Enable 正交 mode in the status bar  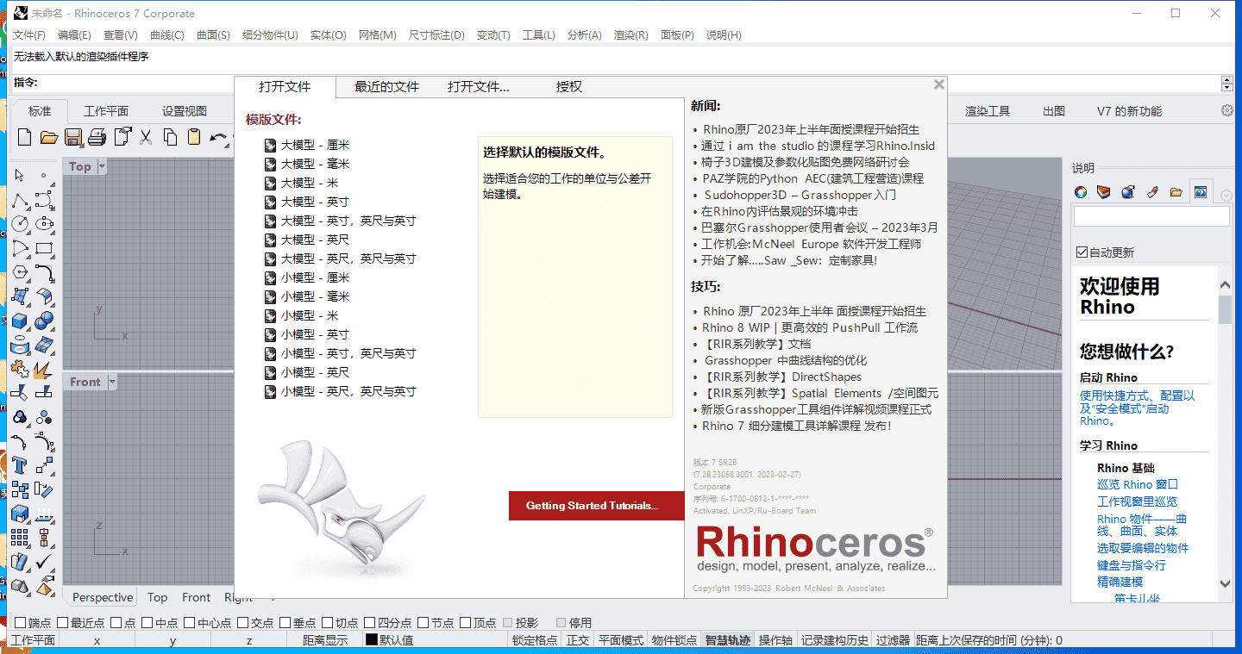pos(578,640)
